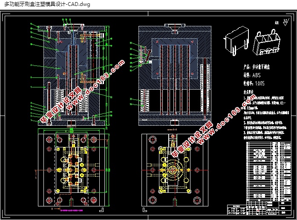Select the ABS material text
This screenshot has height=220, width=297.
(x=257, y=75)
